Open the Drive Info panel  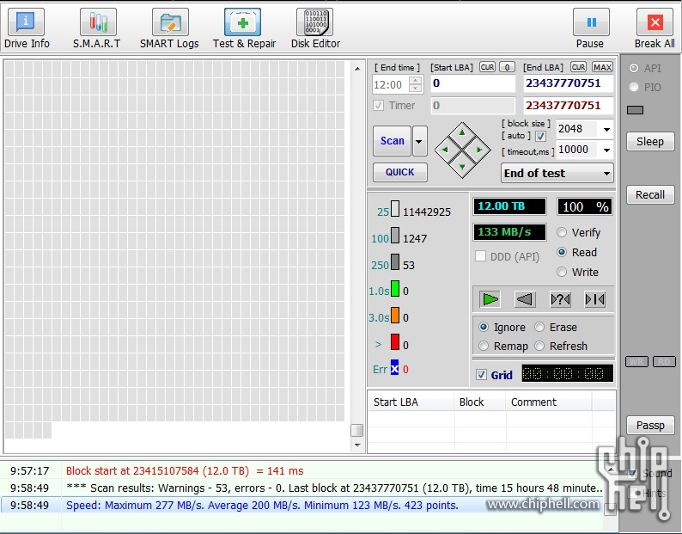pyautogui.click(x=27, y=28)
